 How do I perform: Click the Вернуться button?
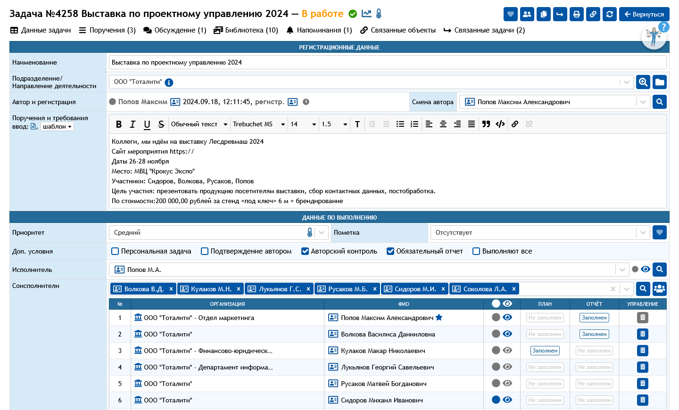tap(644, 14)
